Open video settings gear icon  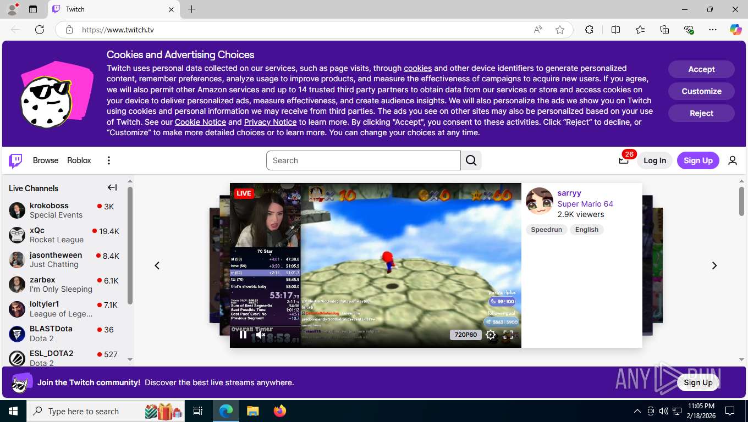(x=491, y=335)
